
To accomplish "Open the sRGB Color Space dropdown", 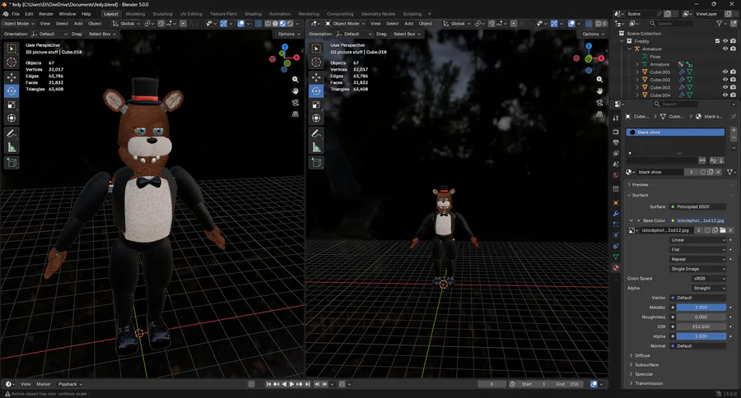I will [709, 279].
